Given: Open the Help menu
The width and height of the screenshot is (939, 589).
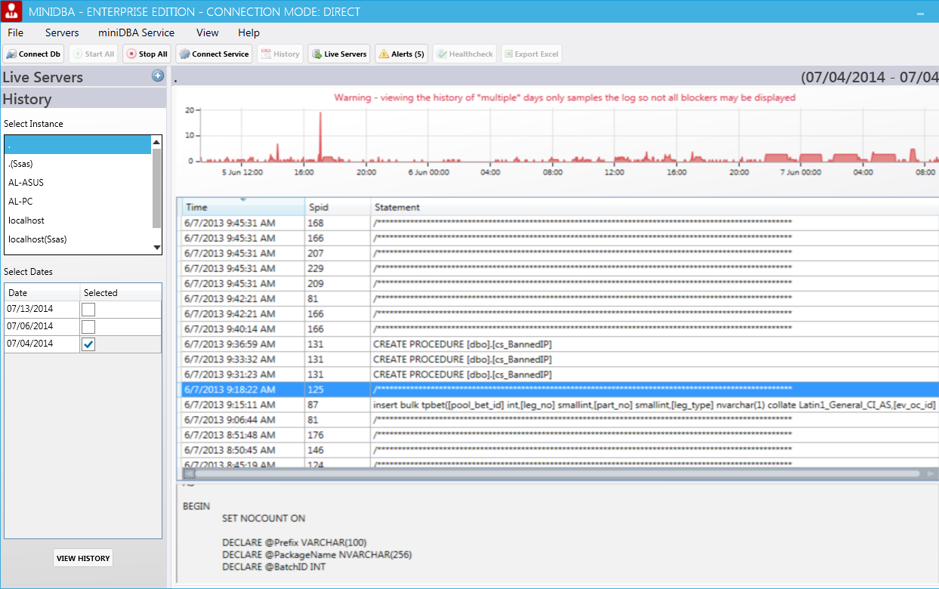Looking at the screenshot, I should (x=249, y=32).
